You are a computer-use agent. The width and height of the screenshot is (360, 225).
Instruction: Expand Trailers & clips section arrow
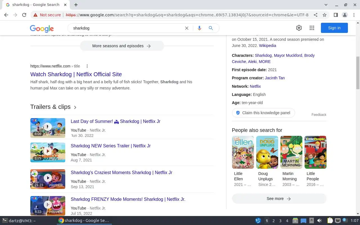coord(75,107)
